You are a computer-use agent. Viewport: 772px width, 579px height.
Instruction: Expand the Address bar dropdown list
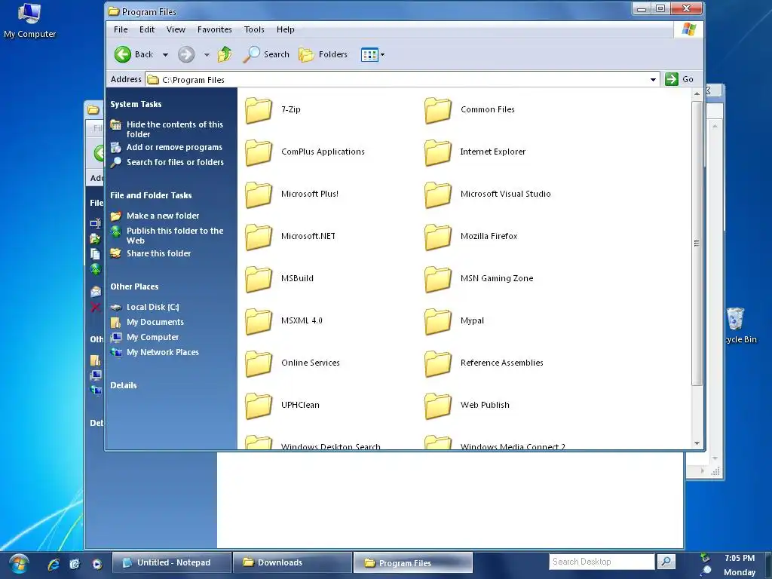(x=653, y=80)
